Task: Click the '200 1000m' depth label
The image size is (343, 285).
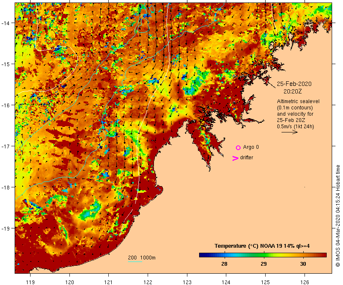Action: (x=142, y=258)
